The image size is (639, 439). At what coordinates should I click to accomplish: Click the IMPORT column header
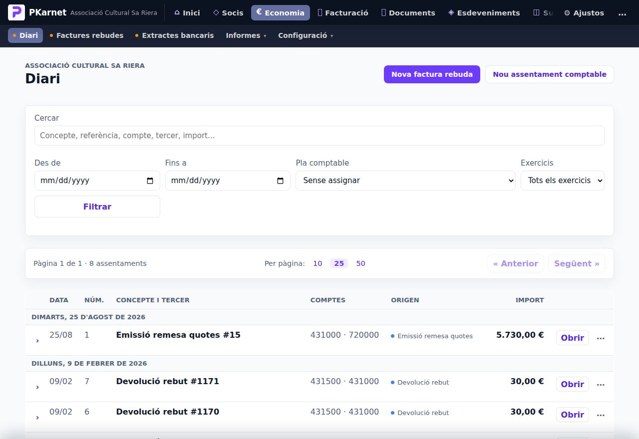click(530, 300)
